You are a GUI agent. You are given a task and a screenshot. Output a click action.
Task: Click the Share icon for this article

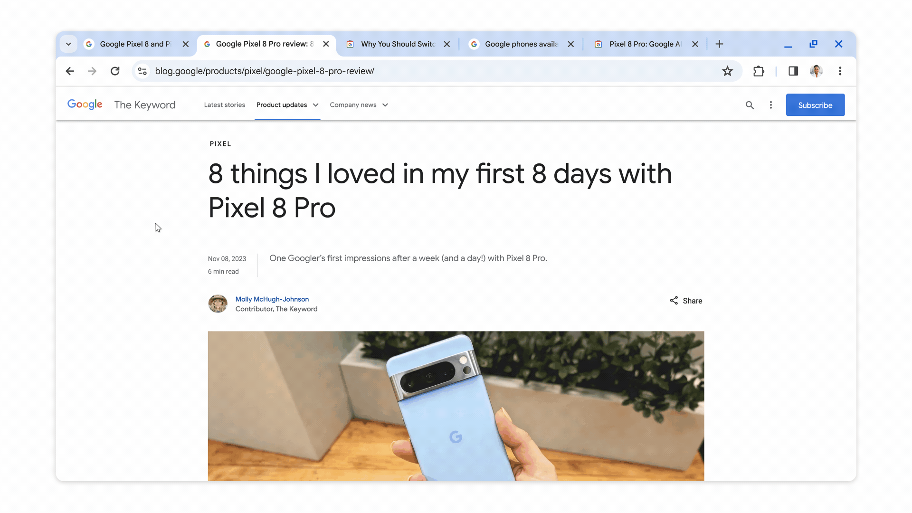coord(674,300)
